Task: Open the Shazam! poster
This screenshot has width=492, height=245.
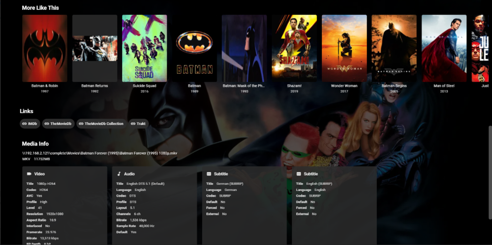Action: [x=294, y=48]
